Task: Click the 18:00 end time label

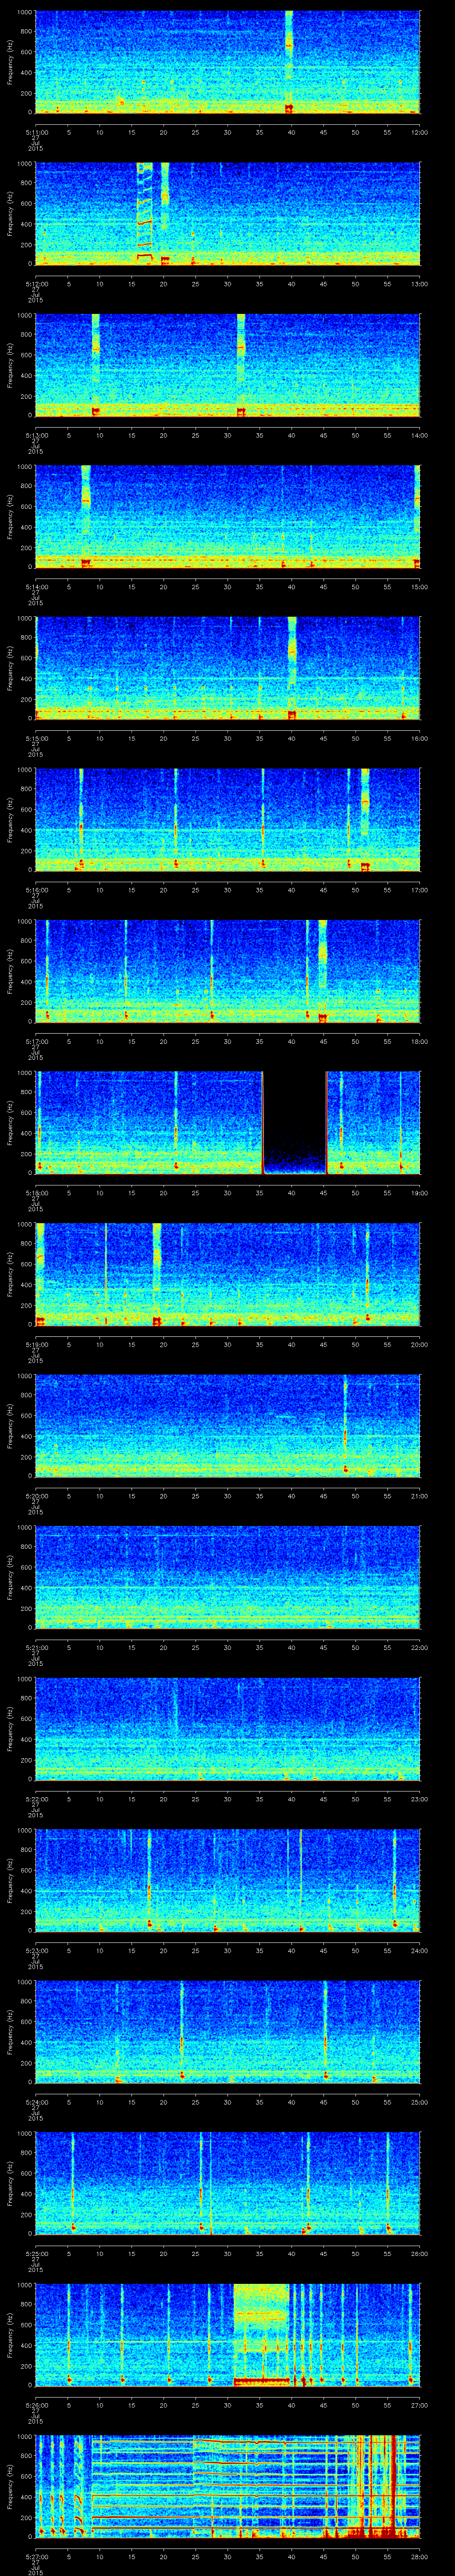Action: pos(419,1041)
